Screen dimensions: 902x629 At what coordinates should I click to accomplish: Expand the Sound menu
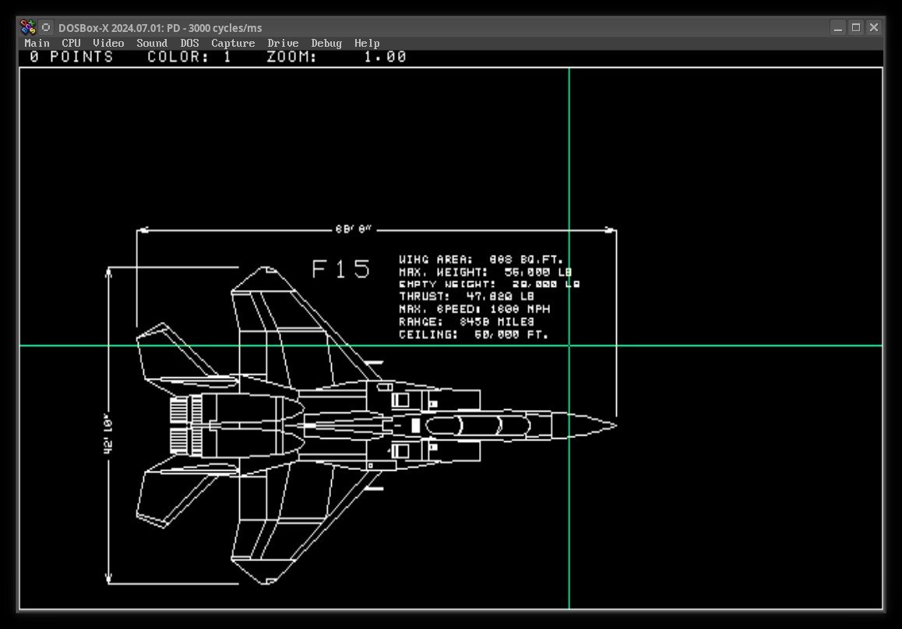[152, 44]
